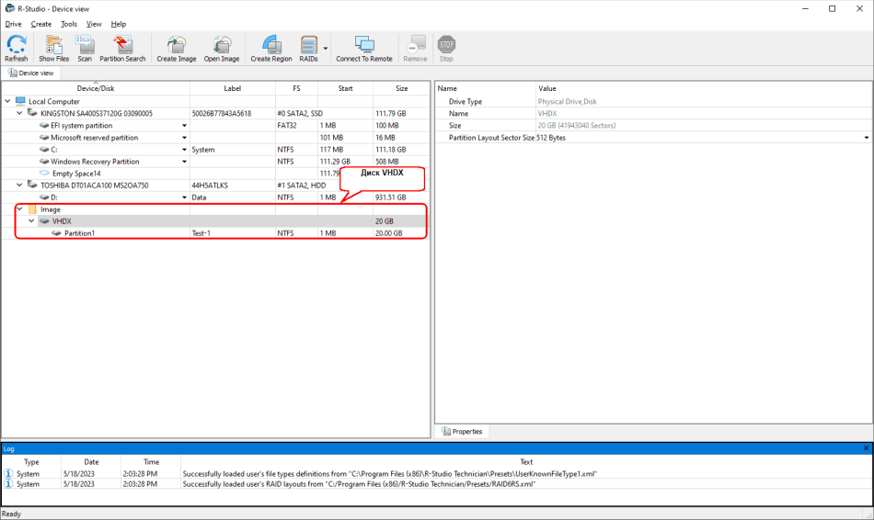
Task: Click the Size column header
Action: coord(401,88)
